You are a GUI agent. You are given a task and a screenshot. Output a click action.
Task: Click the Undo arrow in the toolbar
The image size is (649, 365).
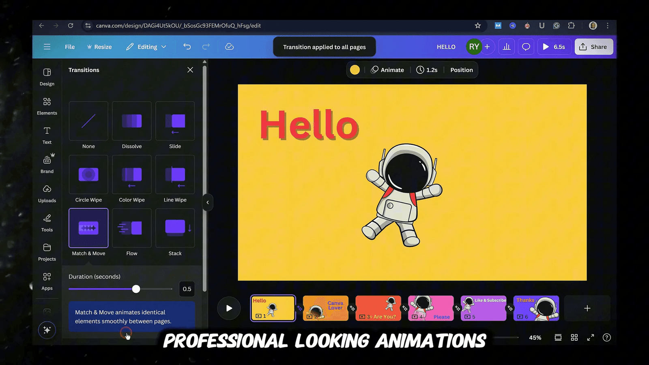click(187, 47)
